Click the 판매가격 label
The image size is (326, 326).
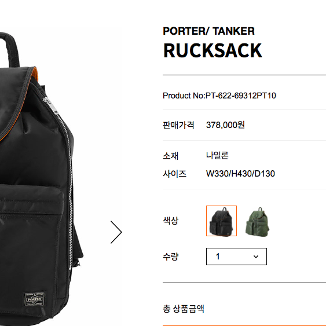[178, 125]
